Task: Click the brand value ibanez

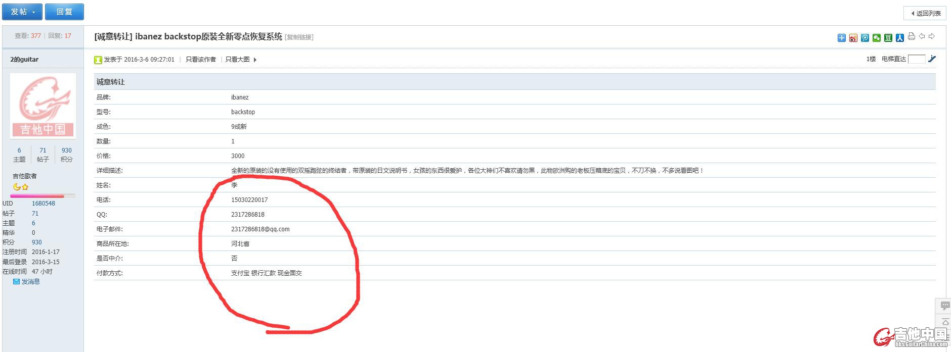Action: (240, 97)
